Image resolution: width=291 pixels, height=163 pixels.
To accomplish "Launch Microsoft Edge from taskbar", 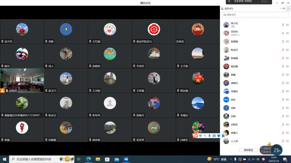I will tap(88, 159).
